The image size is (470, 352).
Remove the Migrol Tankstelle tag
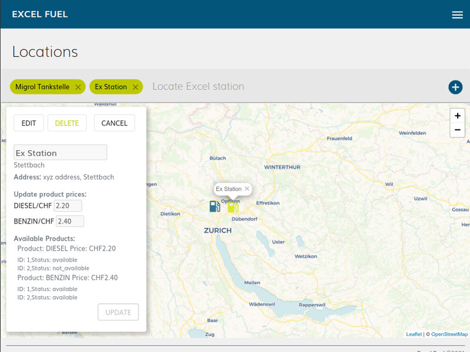click(x=78, y=87)
